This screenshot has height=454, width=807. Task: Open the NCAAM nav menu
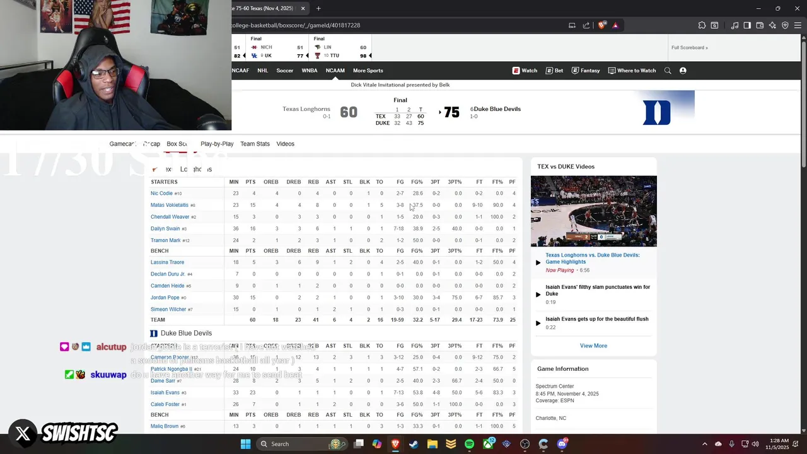click(x=335, y=71)
